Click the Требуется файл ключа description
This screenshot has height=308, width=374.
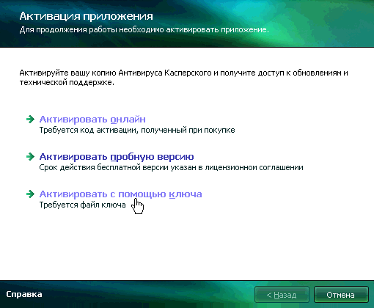pyautogui.click(x=83, y=205)
